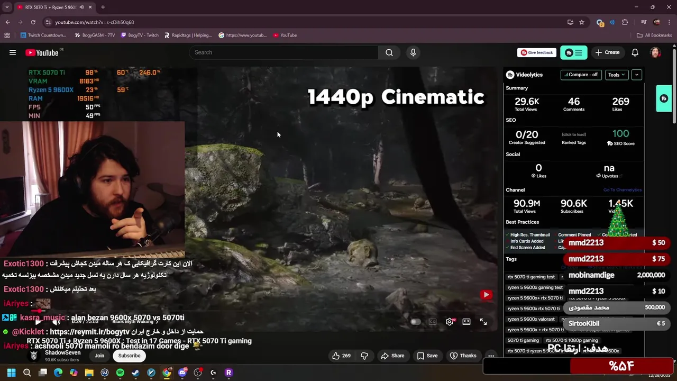
Task: Open the Tools dropdown in Videolytics
Action: 617,75
